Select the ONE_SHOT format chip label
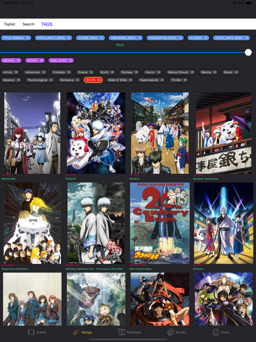Screen dimensions: 256x342 [x=59, y=61]
